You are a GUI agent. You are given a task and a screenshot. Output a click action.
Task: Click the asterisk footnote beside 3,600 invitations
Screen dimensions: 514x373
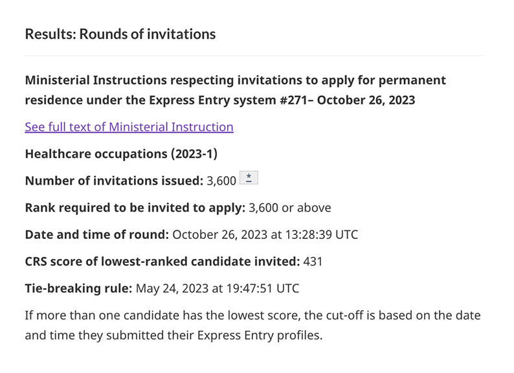[x=249, y=179]
